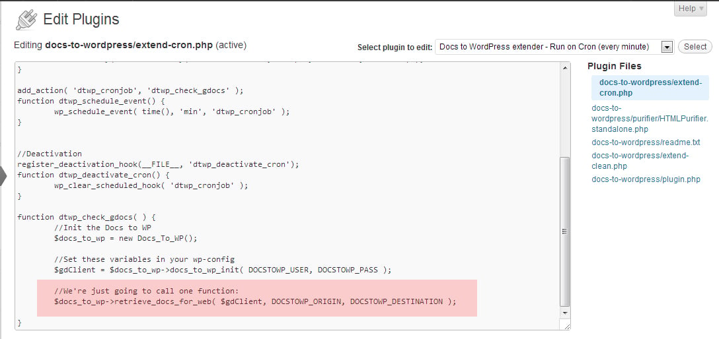
Task: Click the wp_schedule_event code line
Action: click(172, 111)
